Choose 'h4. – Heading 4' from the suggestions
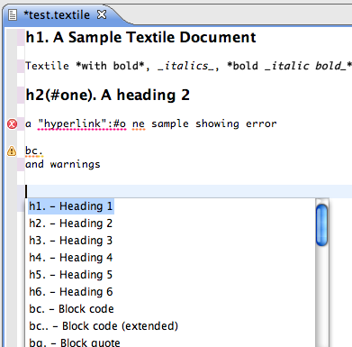The height and width of the screenshot is (347, 352). (71, 258)
